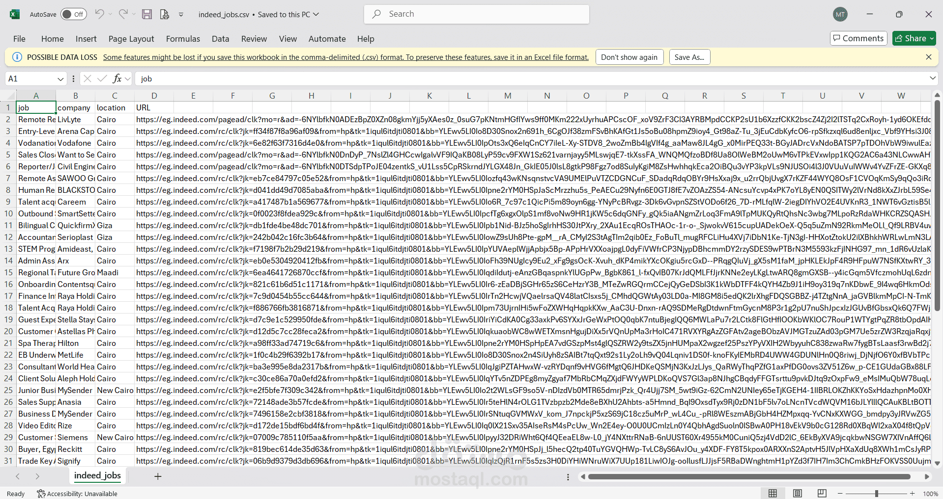Select column D header

coord(154,96)
